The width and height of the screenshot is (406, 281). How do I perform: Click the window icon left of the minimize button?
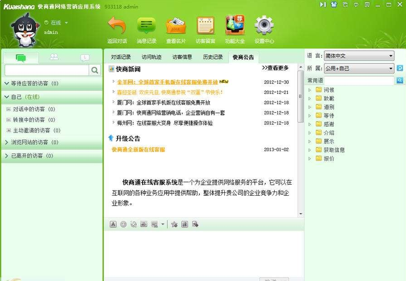pyautogui.click(x=367, y=5)
